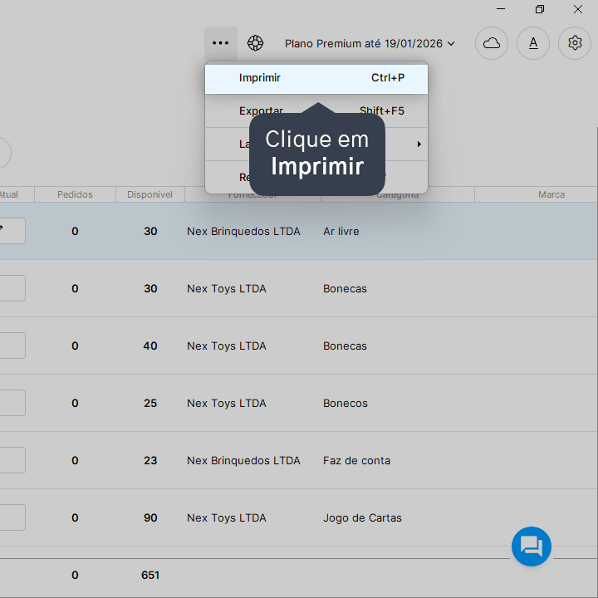
Task: Sort by the Pedidos column header
Action: (x=75, y=194)
